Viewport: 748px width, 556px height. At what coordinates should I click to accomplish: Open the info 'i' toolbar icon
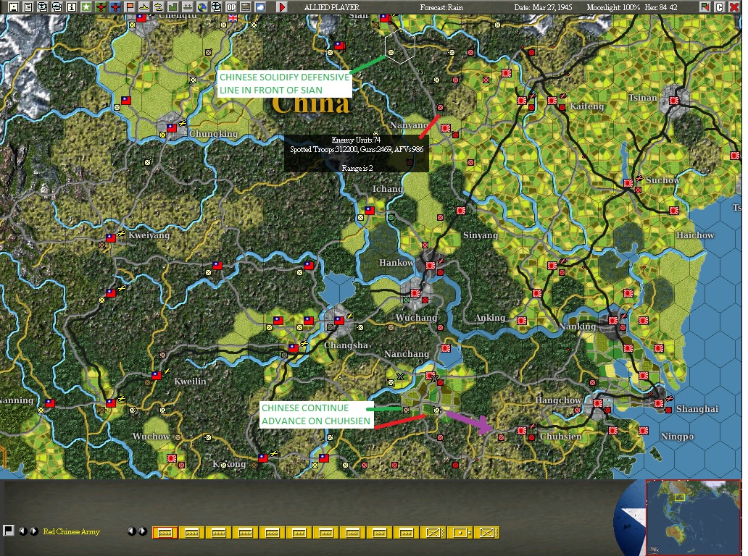[72, 7]
